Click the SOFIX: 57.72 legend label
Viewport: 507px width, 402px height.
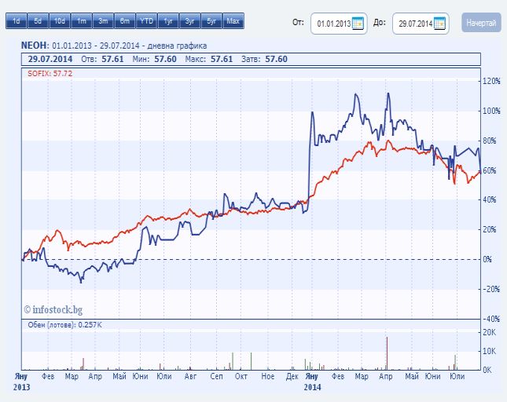coord(50,74)
